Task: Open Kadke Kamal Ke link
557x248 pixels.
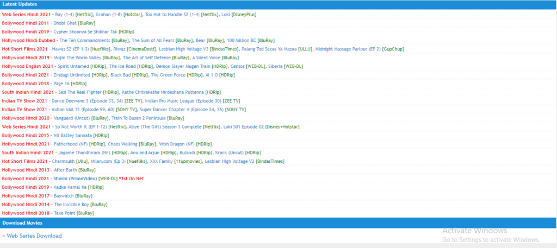Action: click(70, 187)
